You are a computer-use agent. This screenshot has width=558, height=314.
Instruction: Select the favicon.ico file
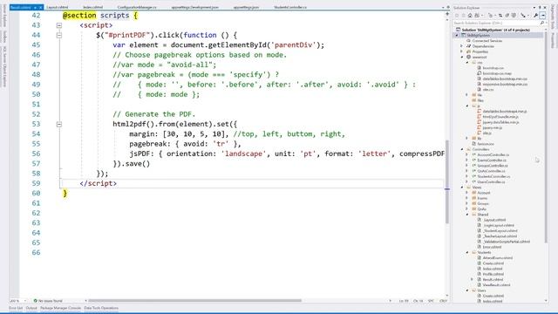click(486, 144)
